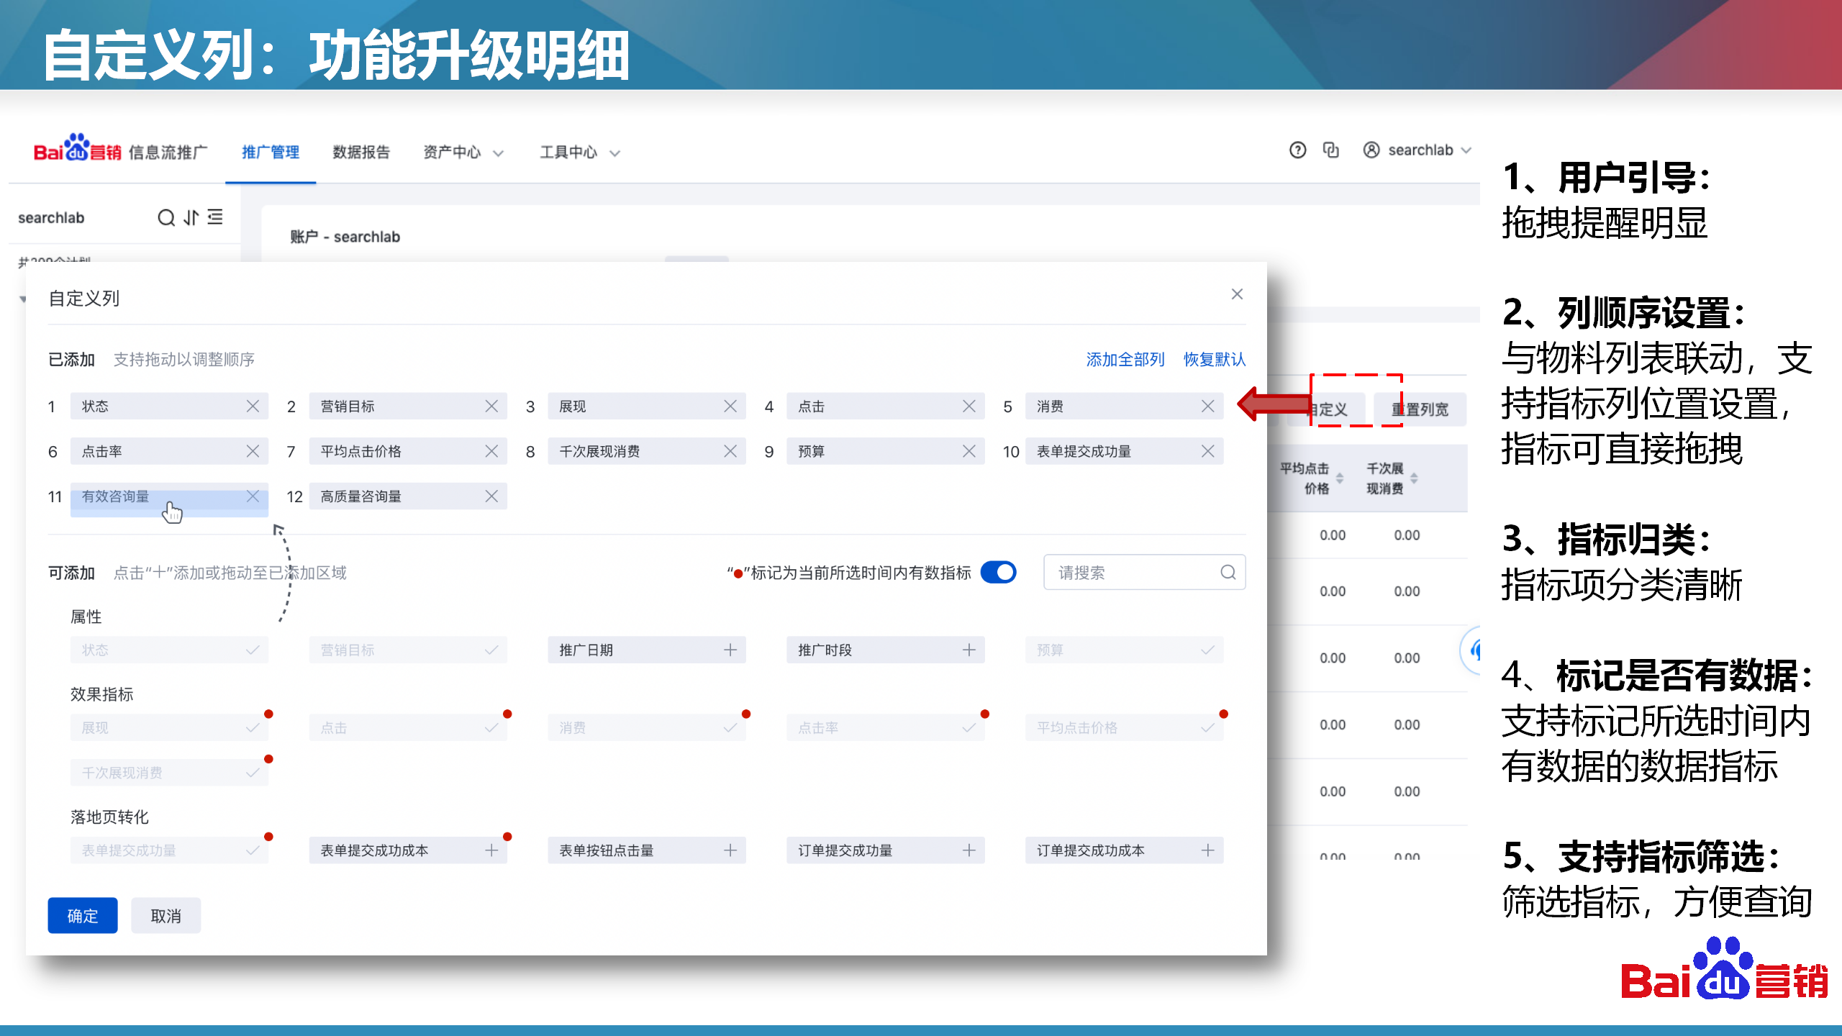Toggle the has-data indicator marker switch
This screenshot has height=1036, width=1842.
click(x=998, y=573)
